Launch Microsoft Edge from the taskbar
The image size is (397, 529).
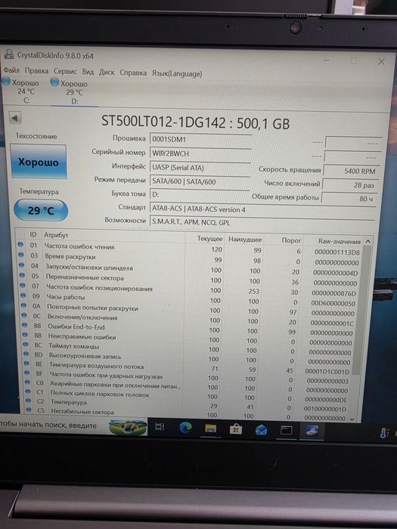(185, 428)
